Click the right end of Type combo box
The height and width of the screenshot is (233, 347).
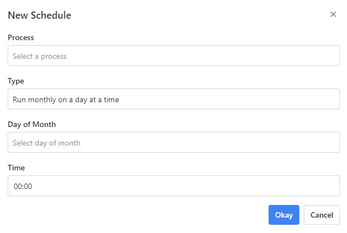(331, 99)
